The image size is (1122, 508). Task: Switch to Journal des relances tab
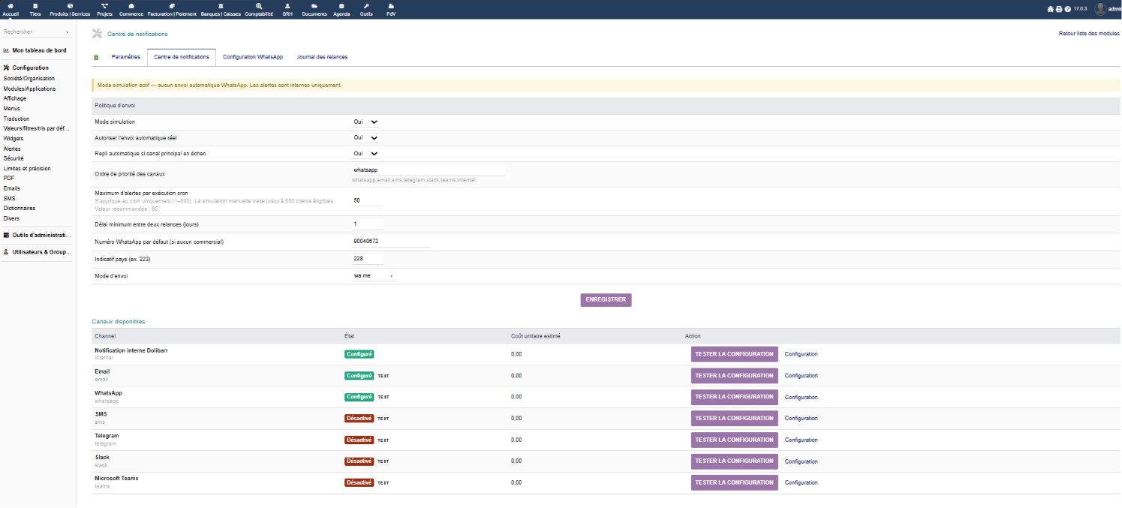coord(322,57)
